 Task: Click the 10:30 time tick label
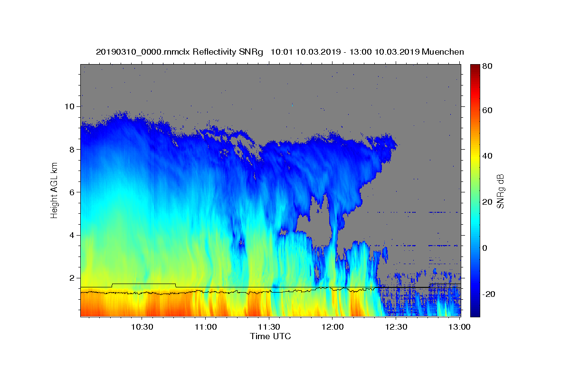pos(142,327)
